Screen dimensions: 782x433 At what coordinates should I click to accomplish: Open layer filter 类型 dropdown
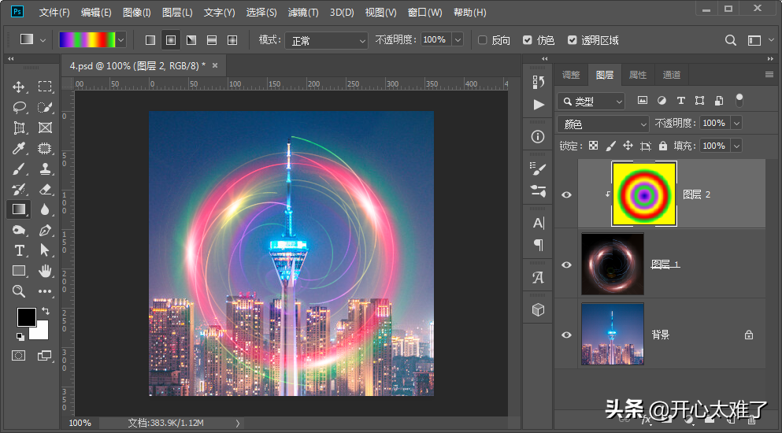pos(591,102)
